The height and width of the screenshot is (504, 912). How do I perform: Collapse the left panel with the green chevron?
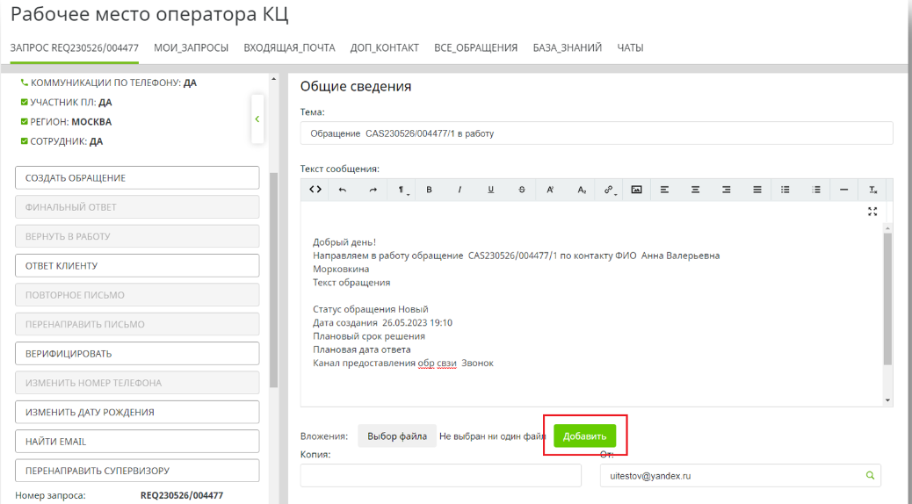pos(257,119)
